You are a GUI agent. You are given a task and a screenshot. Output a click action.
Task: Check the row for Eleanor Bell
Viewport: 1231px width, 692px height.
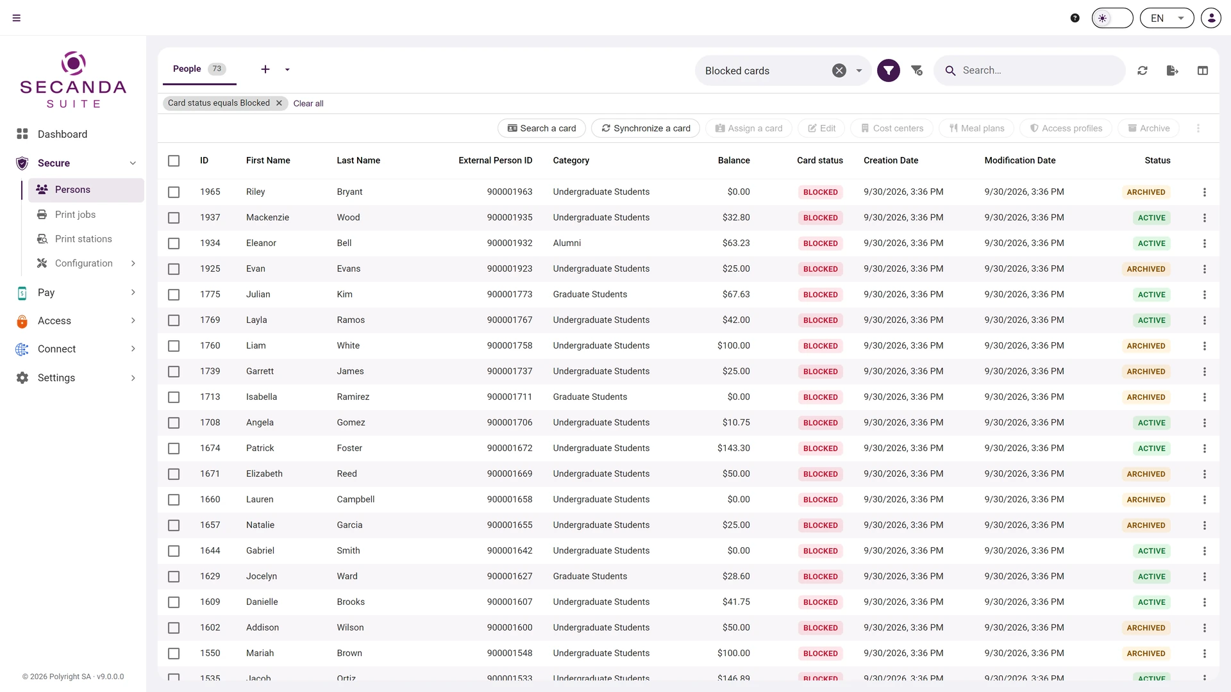[x=174, y=243]
